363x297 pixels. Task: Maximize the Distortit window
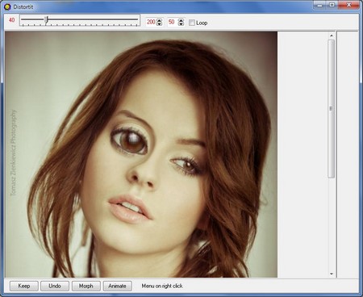click(332, 5)
